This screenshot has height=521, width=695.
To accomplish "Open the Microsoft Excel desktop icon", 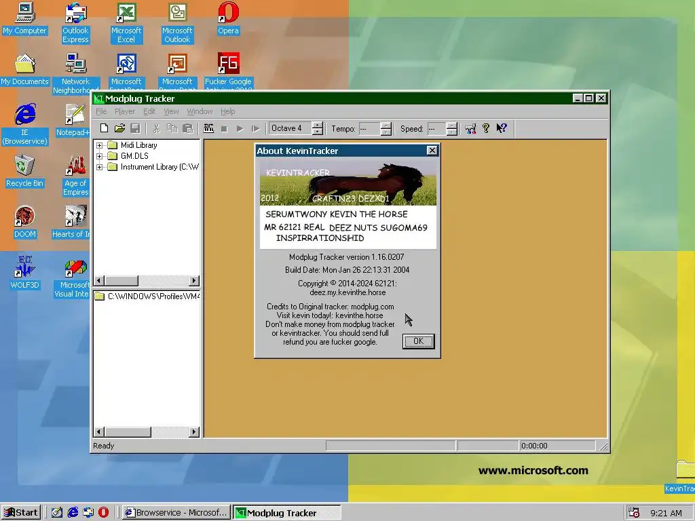I will (126, 23).
